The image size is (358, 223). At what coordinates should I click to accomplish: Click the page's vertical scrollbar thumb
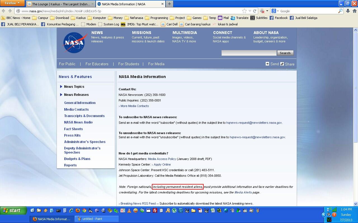(x=355, y=87)
